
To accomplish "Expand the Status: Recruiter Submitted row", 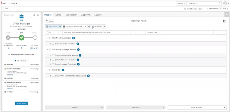I will (51, 44).
